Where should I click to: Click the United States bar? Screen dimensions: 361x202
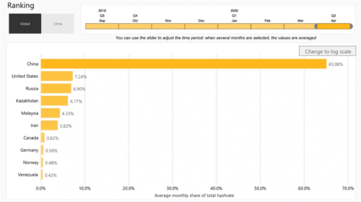coord(57,76)
